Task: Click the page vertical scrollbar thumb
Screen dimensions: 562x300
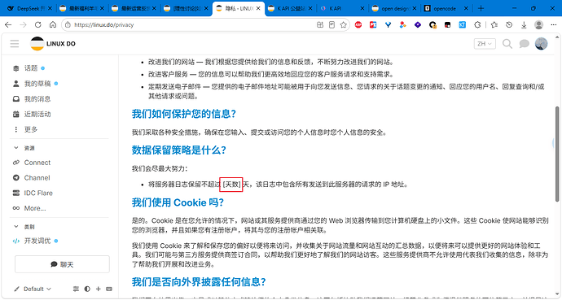Action: (x=557, y=154)
